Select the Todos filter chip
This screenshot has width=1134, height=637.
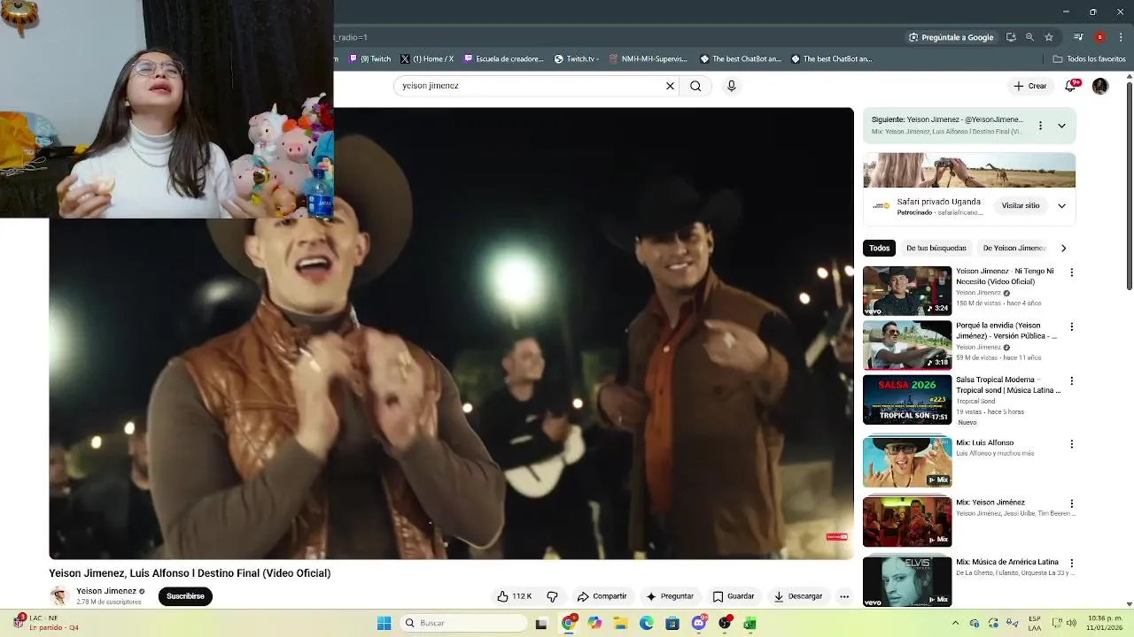[x=879, y=248]
